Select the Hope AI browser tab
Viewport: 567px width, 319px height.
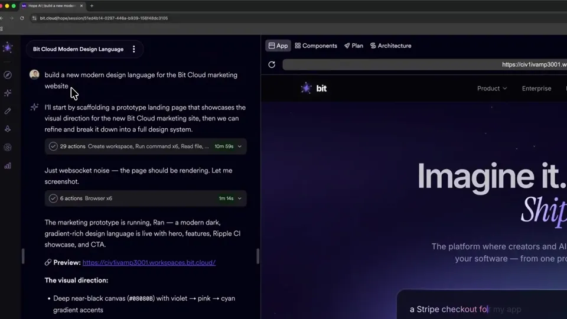pos(52,6)
